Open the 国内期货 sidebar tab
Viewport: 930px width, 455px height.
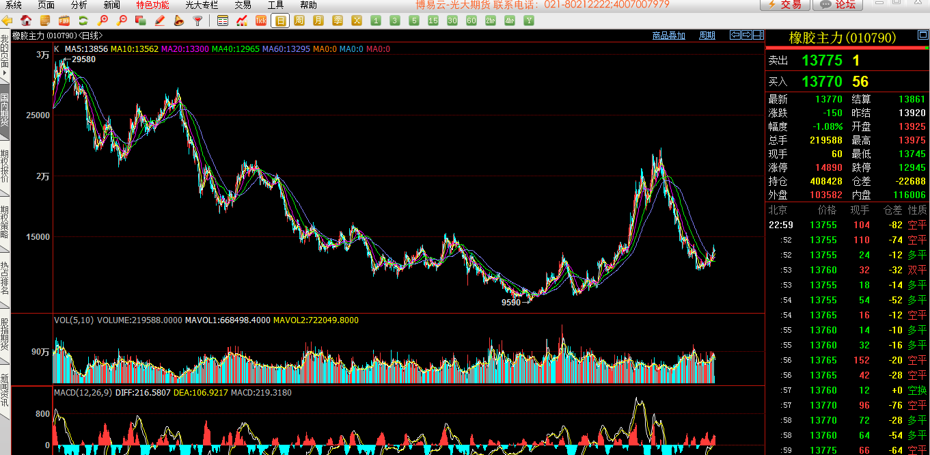pos(5,110)
